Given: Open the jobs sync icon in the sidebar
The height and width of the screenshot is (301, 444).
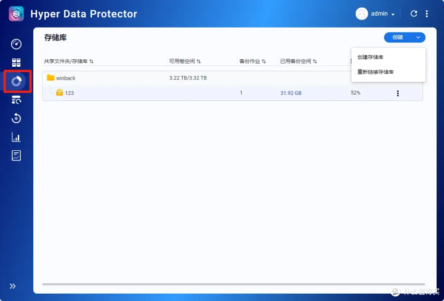Looking at the screenshot, I should pyautogui.click(x=16, y=100).
